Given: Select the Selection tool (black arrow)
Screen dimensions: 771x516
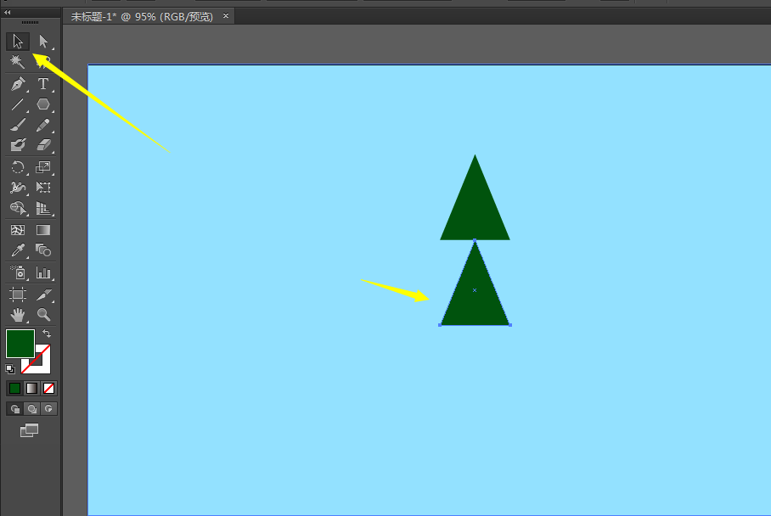Looking at the screenshot, I should (x=18, y=42).
